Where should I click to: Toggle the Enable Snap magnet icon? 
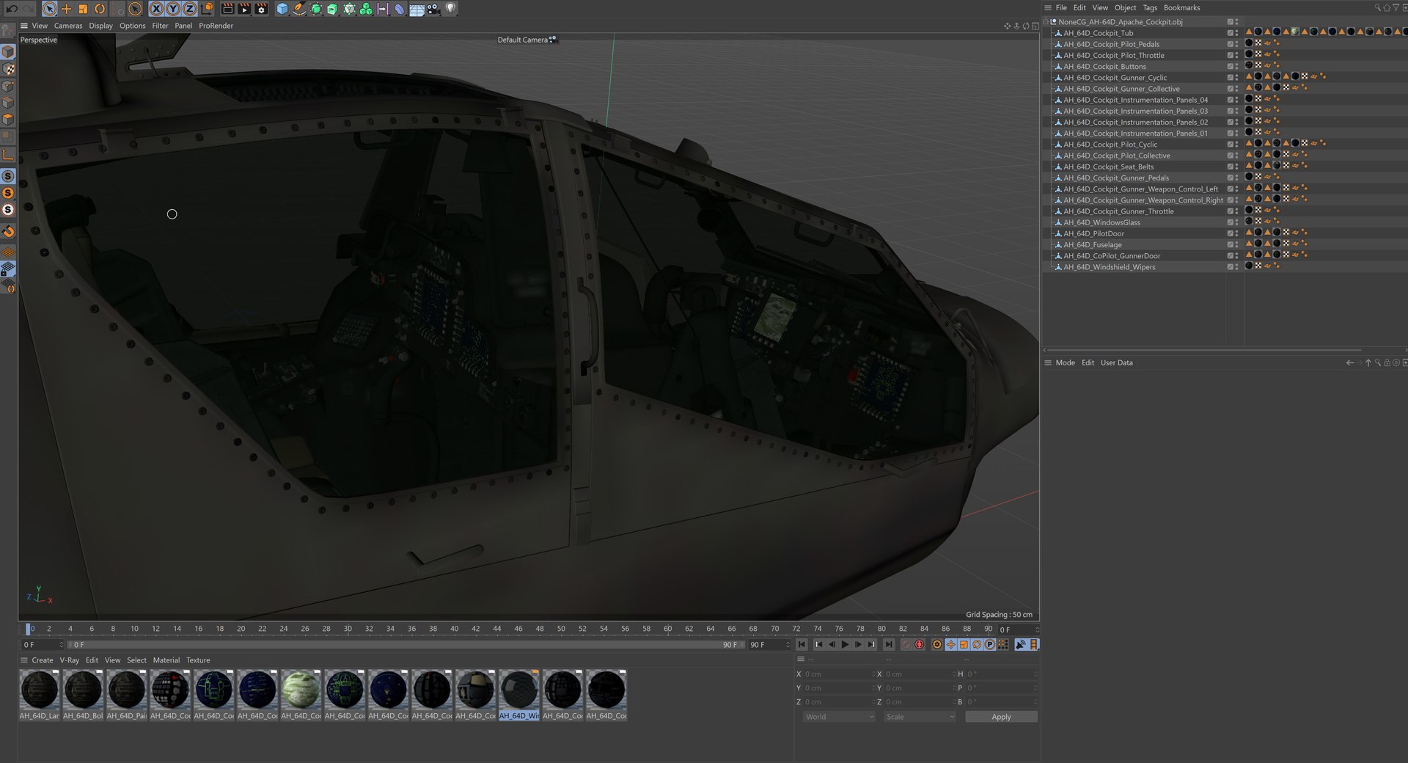(8, 232)
